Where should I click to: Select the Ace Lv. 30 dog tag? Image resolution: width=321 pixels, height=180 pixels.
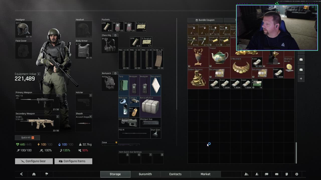click(134, 112)
